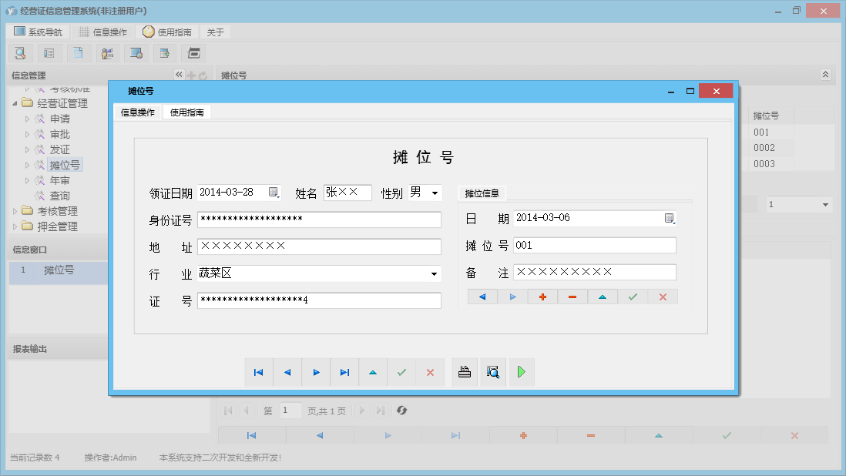
Task: Click the red X in the dialog's bottom toolbar
Action: 430,373
